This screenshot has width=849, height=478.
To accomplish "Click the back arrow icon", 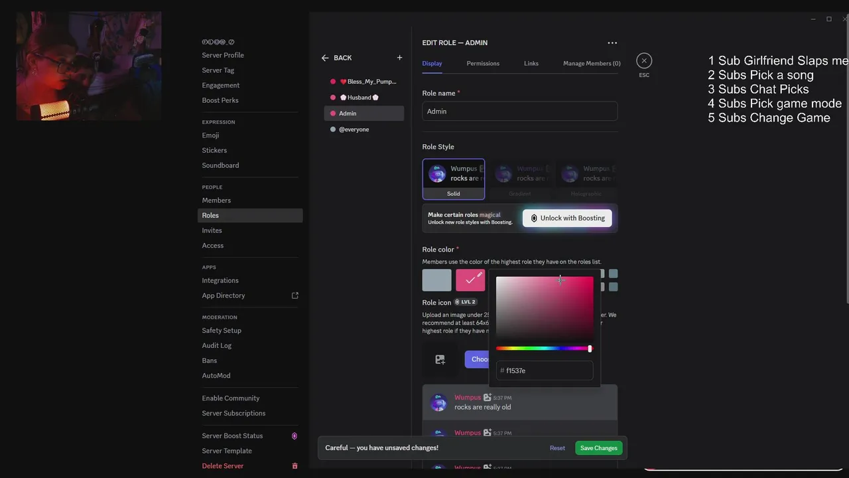I will [x=325, y=58].
